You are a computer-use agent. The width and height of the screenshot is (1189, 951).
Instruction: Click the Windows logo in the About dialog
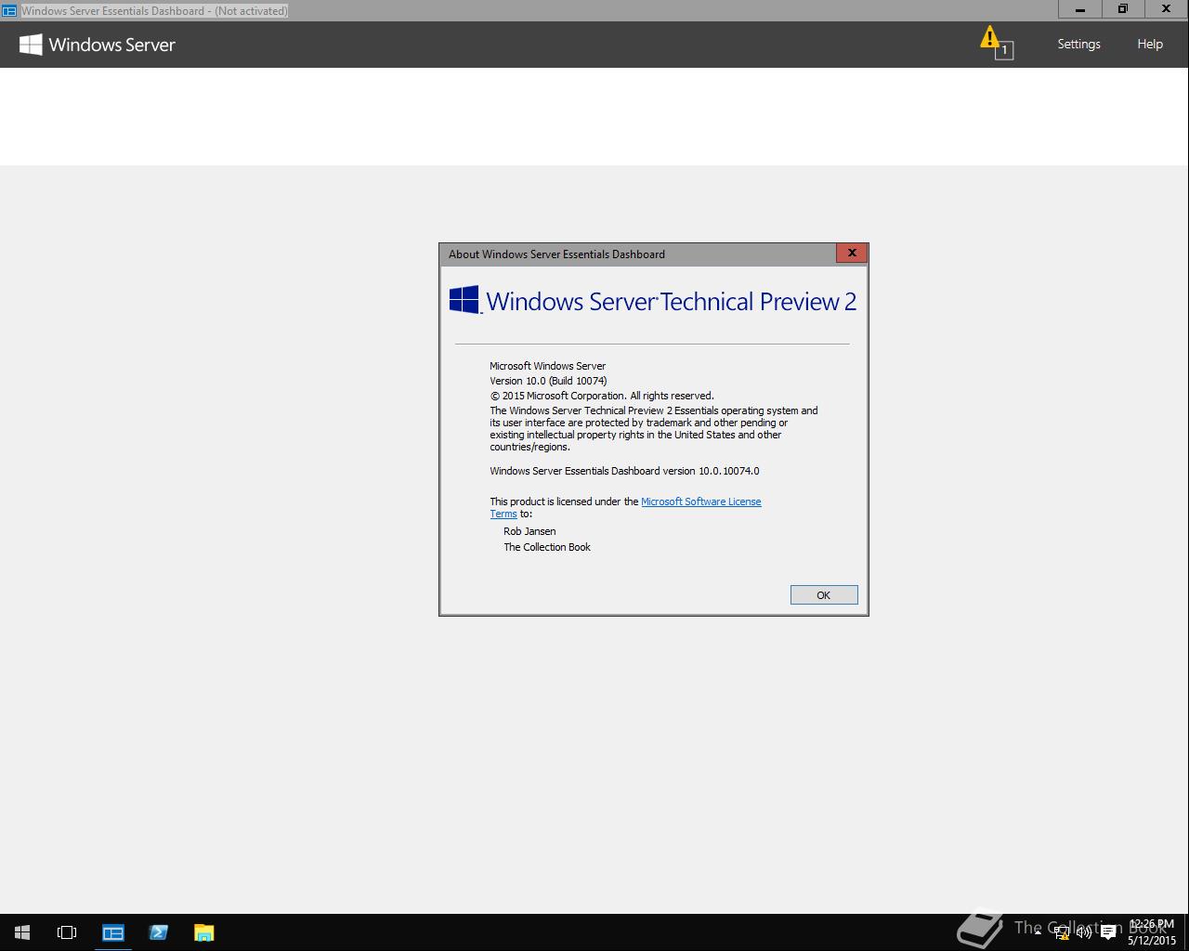tap(464, 300)
